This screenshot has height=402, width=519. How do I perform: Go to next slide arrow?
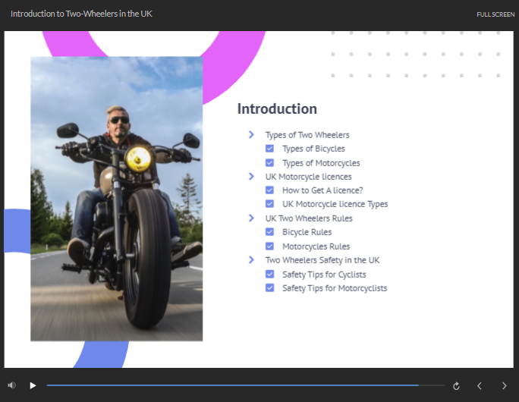tap(504, 386)
